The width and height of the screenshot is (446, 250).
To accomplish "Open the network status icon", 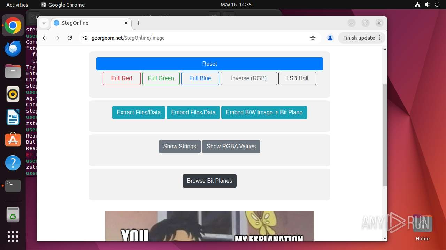I will [418, 5].
